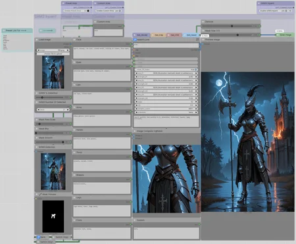Increase the strength_01 value with right arrow
Screen dimensions: 296x244
point(196,77)
